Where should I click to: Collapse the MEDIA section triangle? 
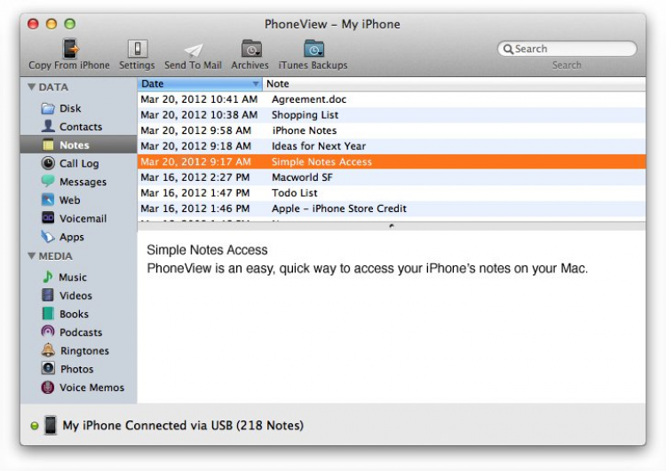pos(31,255)
